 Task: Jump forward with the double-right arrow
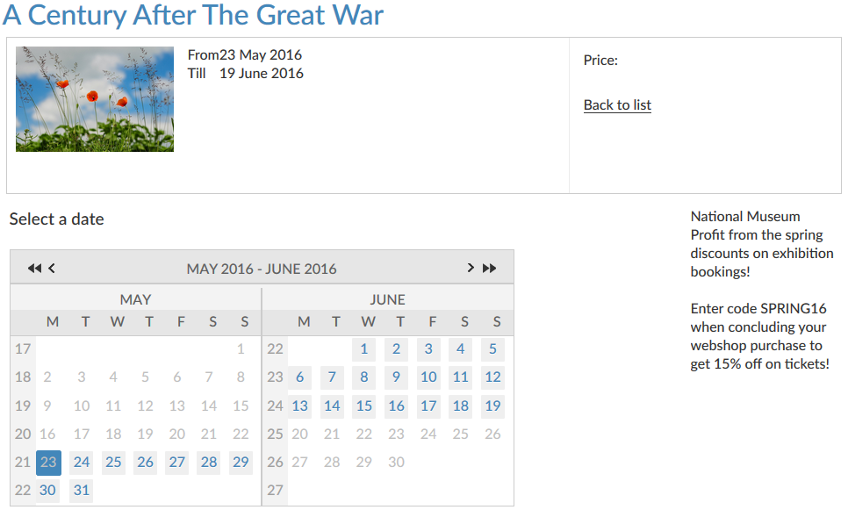(x=490, y=269)
